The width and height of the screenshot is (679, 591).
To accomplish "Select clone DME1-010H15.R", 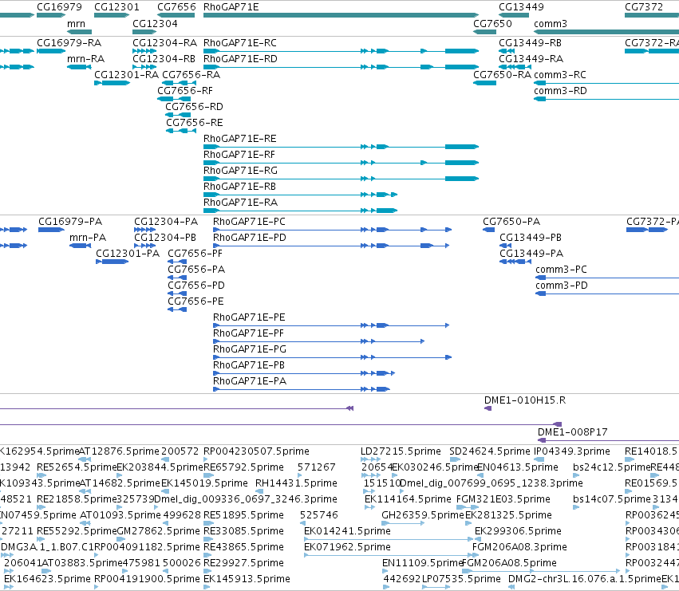I will [488, 408].
